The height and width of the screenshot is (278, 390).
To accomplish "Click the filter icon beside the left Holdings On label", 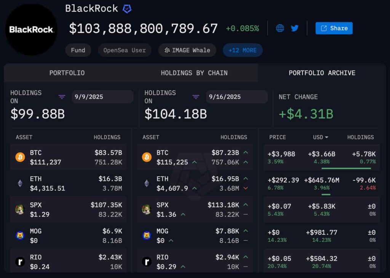I will pos(61,97).
